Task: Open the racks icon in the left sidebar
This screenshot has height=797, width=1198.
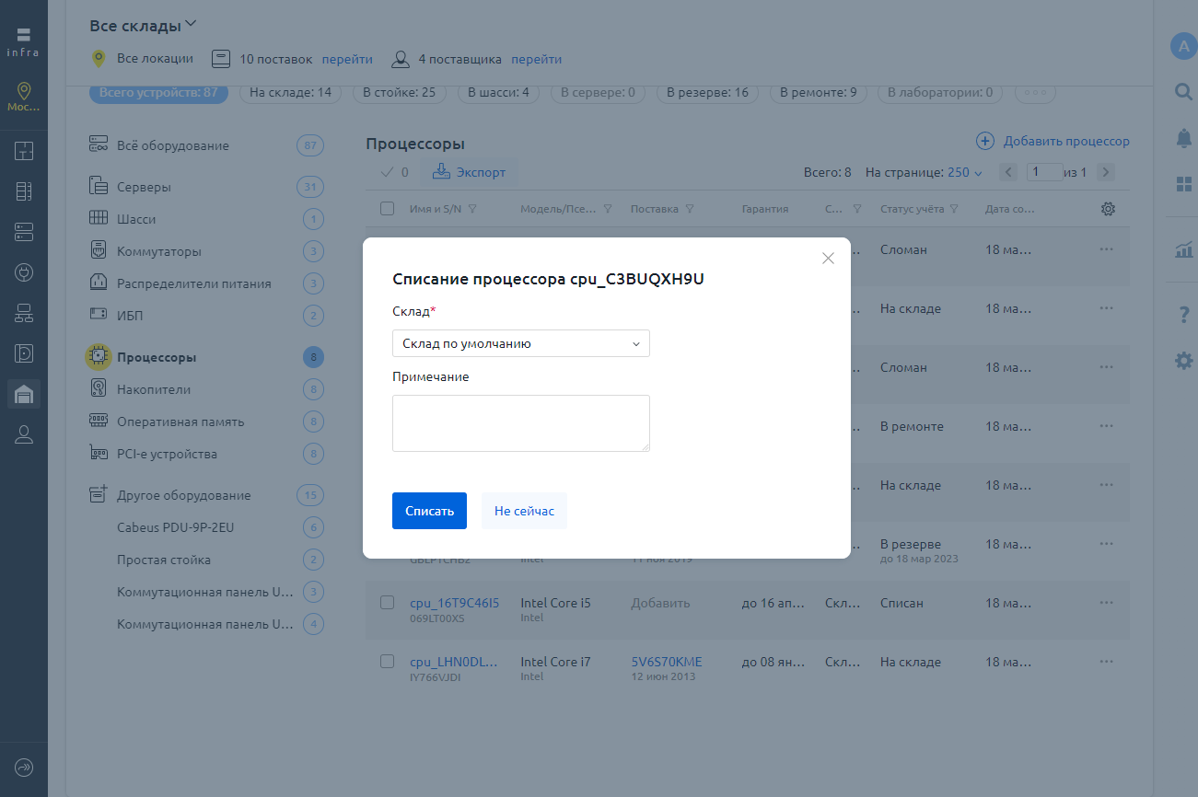Action: click(24, 191)
